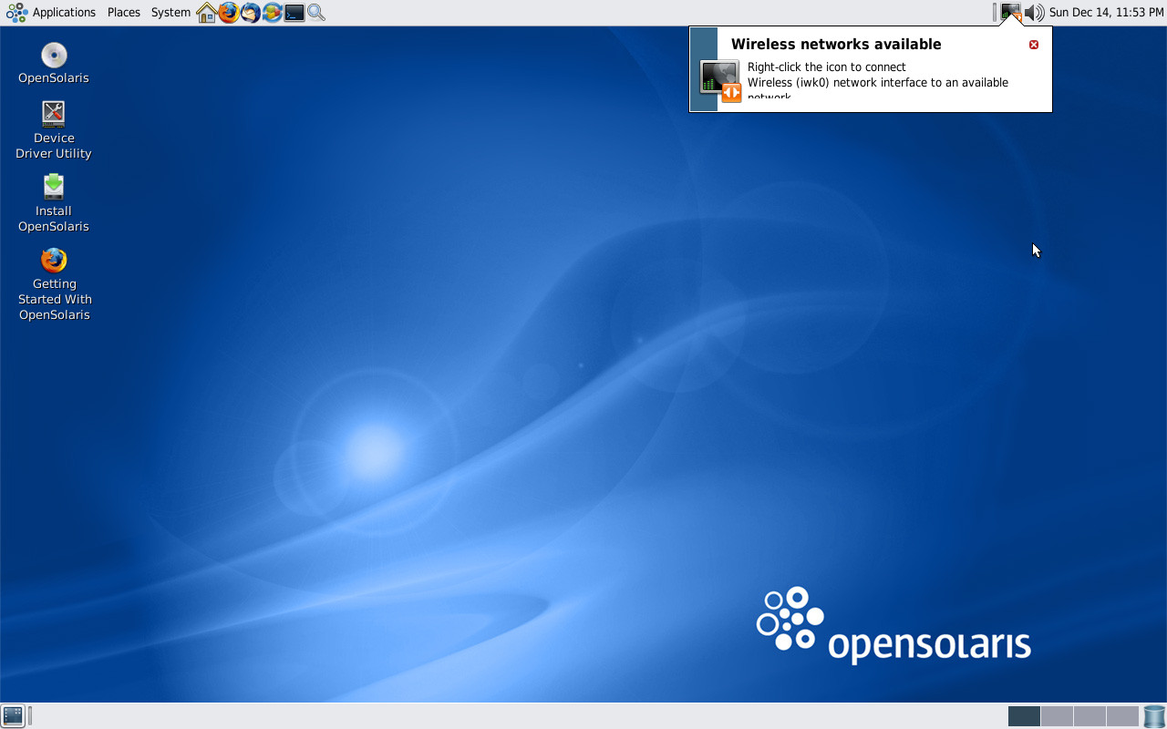Open the clock showing Sun Dec 14
Image resolution: width=1167 pixels, height=729 pixels.
[1107, 13]
